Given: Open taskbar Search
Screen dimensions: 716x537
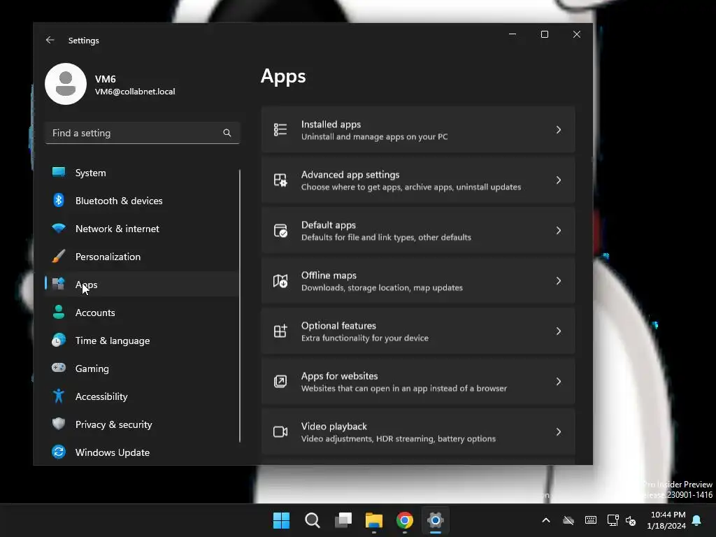Looking at the screenshot, I should coord(313,520).
